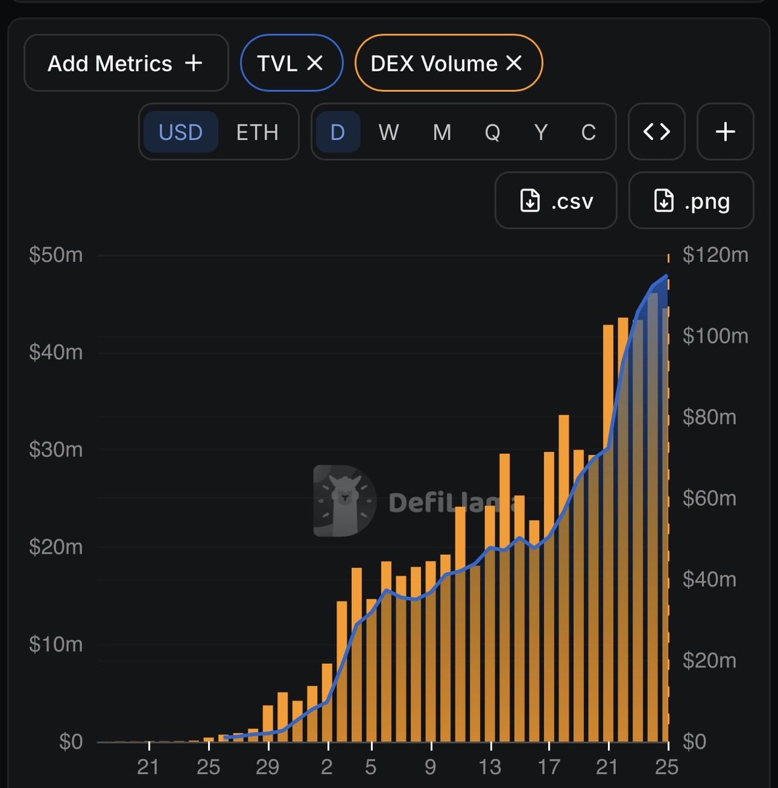This screenshot has height=788, width=778.
Task: Switch denomination to ETH
Action: click(257, 132)
